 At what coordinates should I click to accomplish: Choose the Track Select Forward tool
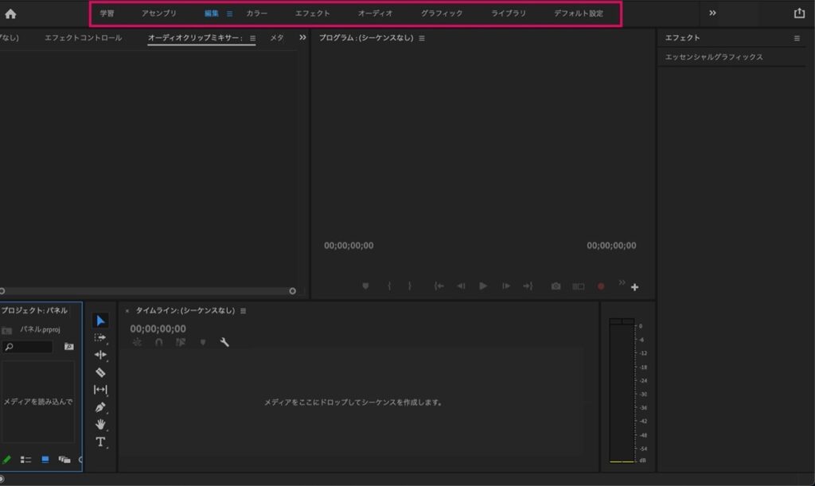click(100, 338)
